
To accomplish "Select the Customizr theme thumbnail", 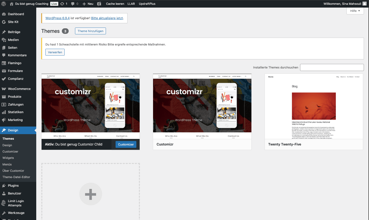I will point(202,106).
